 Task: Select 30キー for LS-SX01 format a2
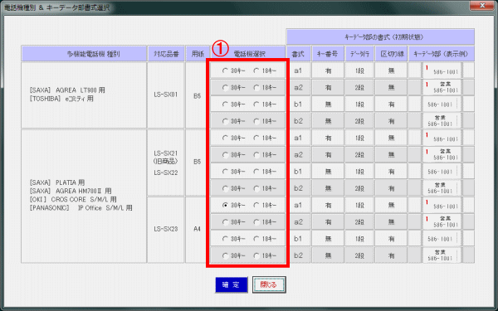[225, 88]
